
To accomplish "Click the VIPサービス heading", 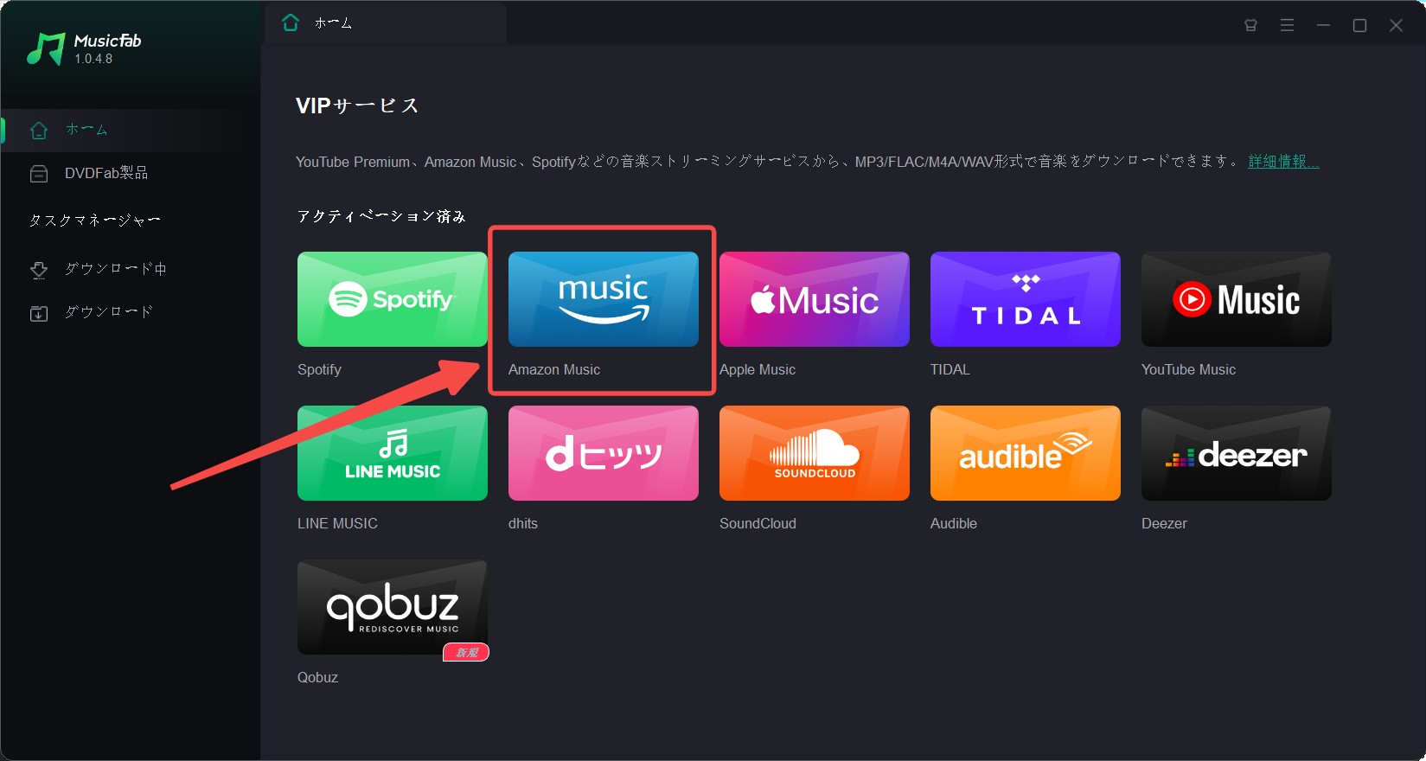I will tap(357, 106).
